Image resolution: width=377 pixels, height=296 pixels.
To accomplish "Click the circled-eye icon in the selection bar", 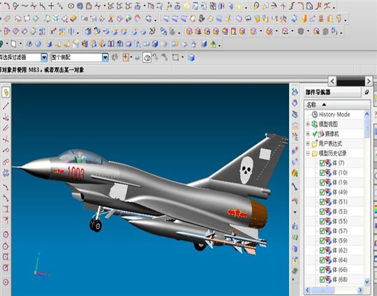I will pos(146,57).
